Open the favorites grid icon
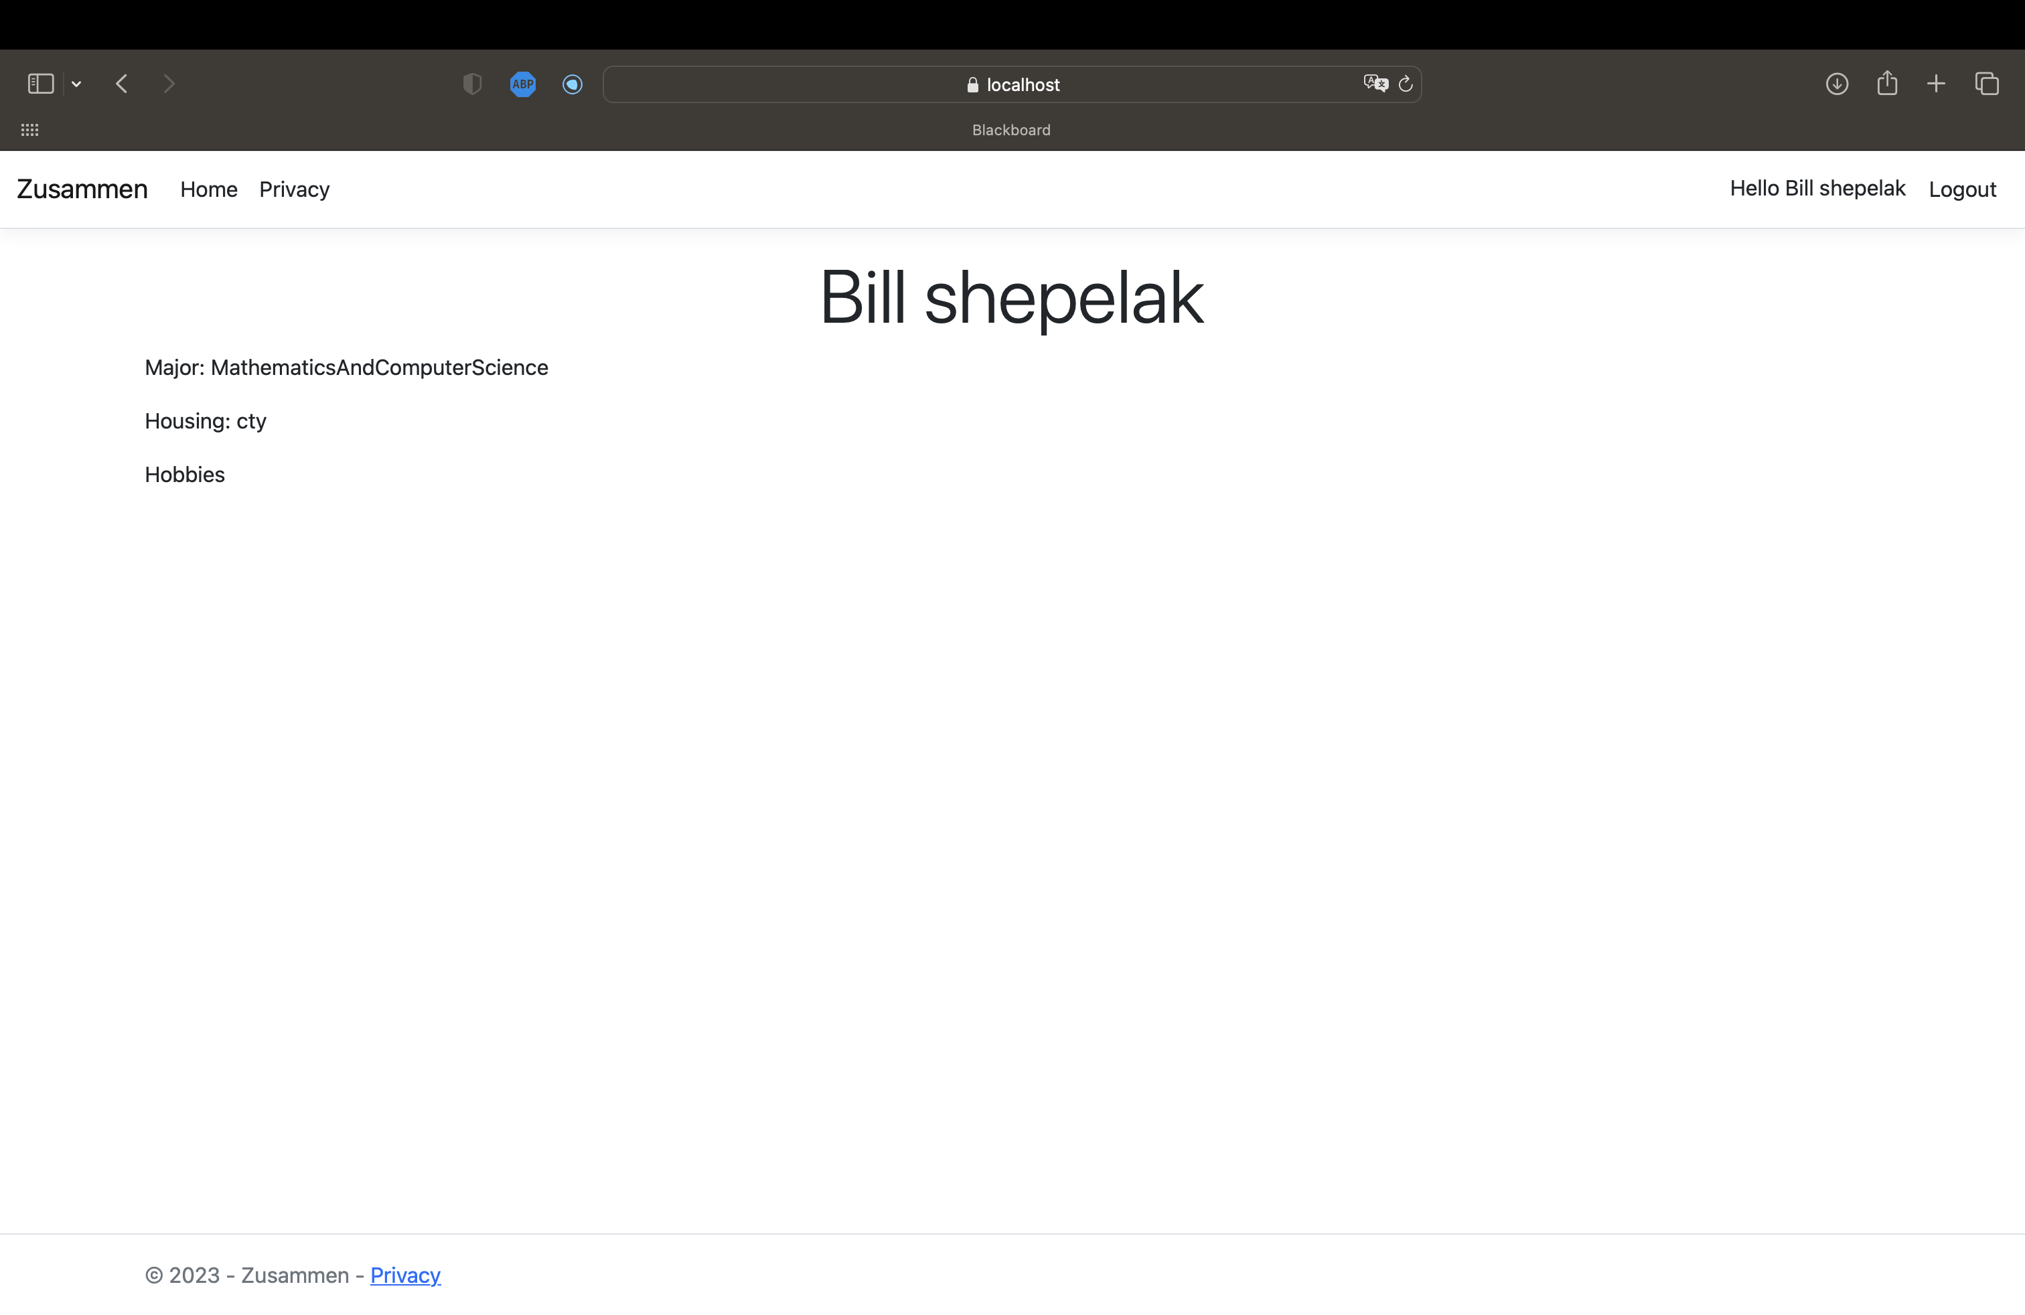The image size is (2025, 1315). point(29,130)
